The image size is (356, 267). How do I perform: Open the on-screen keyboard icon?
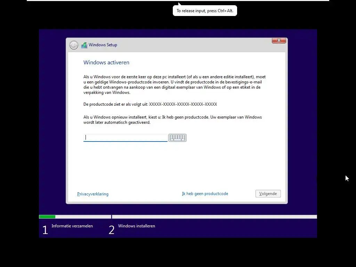[177, 138]
